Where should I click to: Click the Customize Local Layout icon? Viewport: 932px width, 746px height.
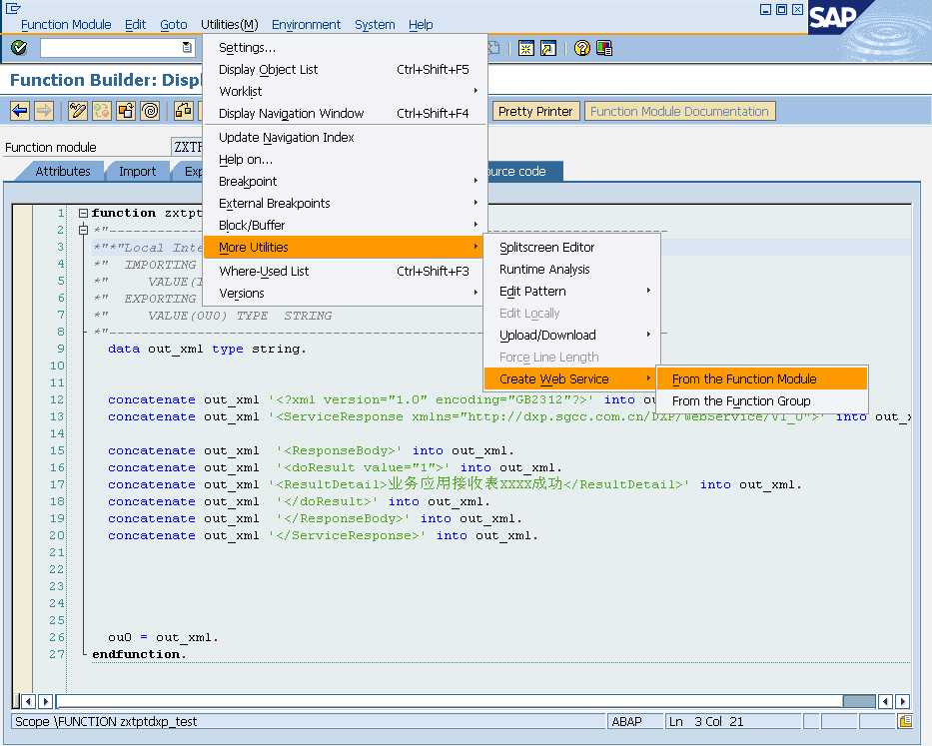(x=604, y=48)
